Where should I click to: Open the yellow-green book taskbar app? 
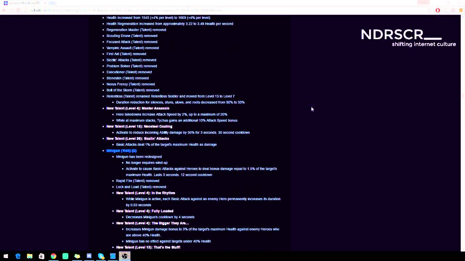77,256
